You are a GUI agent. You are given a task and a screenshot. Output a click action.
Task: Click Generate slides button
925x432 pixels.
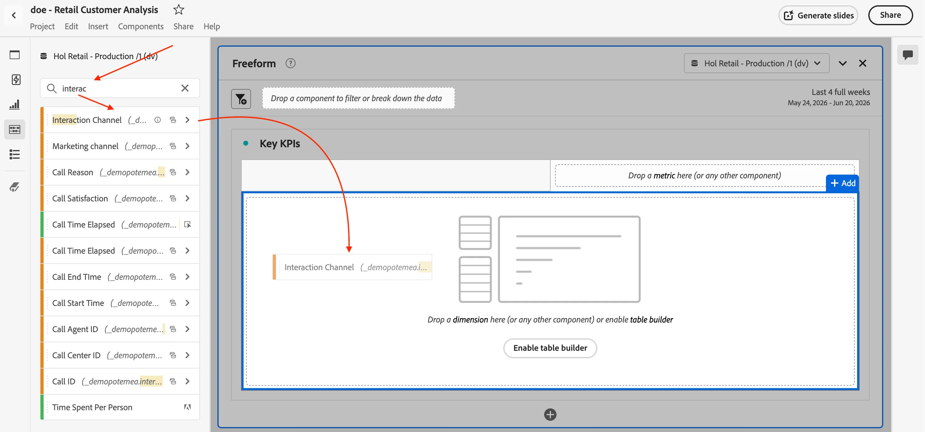tap(818, 15)
